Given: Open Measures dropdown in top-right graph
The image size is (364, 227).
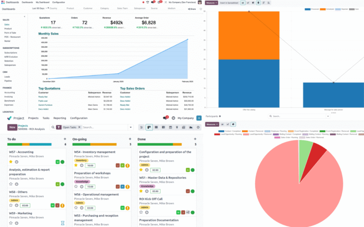Looking at the screenshot, I should [211, 3].
